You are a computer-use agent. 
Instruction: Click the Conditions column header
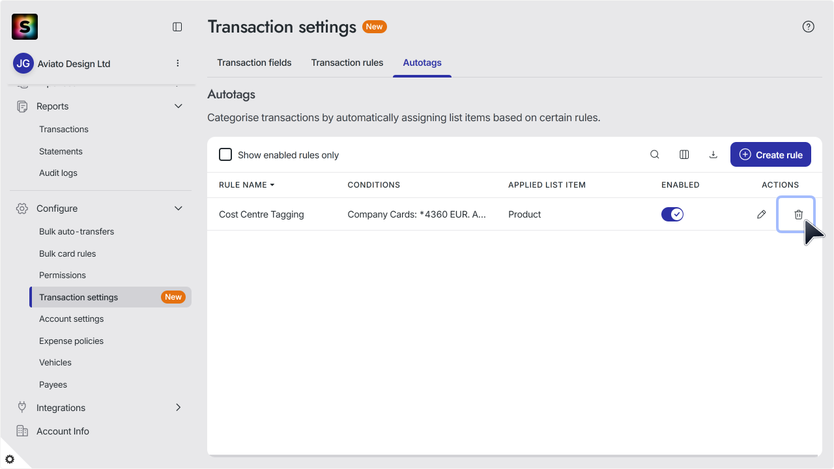tap(373, 185)
